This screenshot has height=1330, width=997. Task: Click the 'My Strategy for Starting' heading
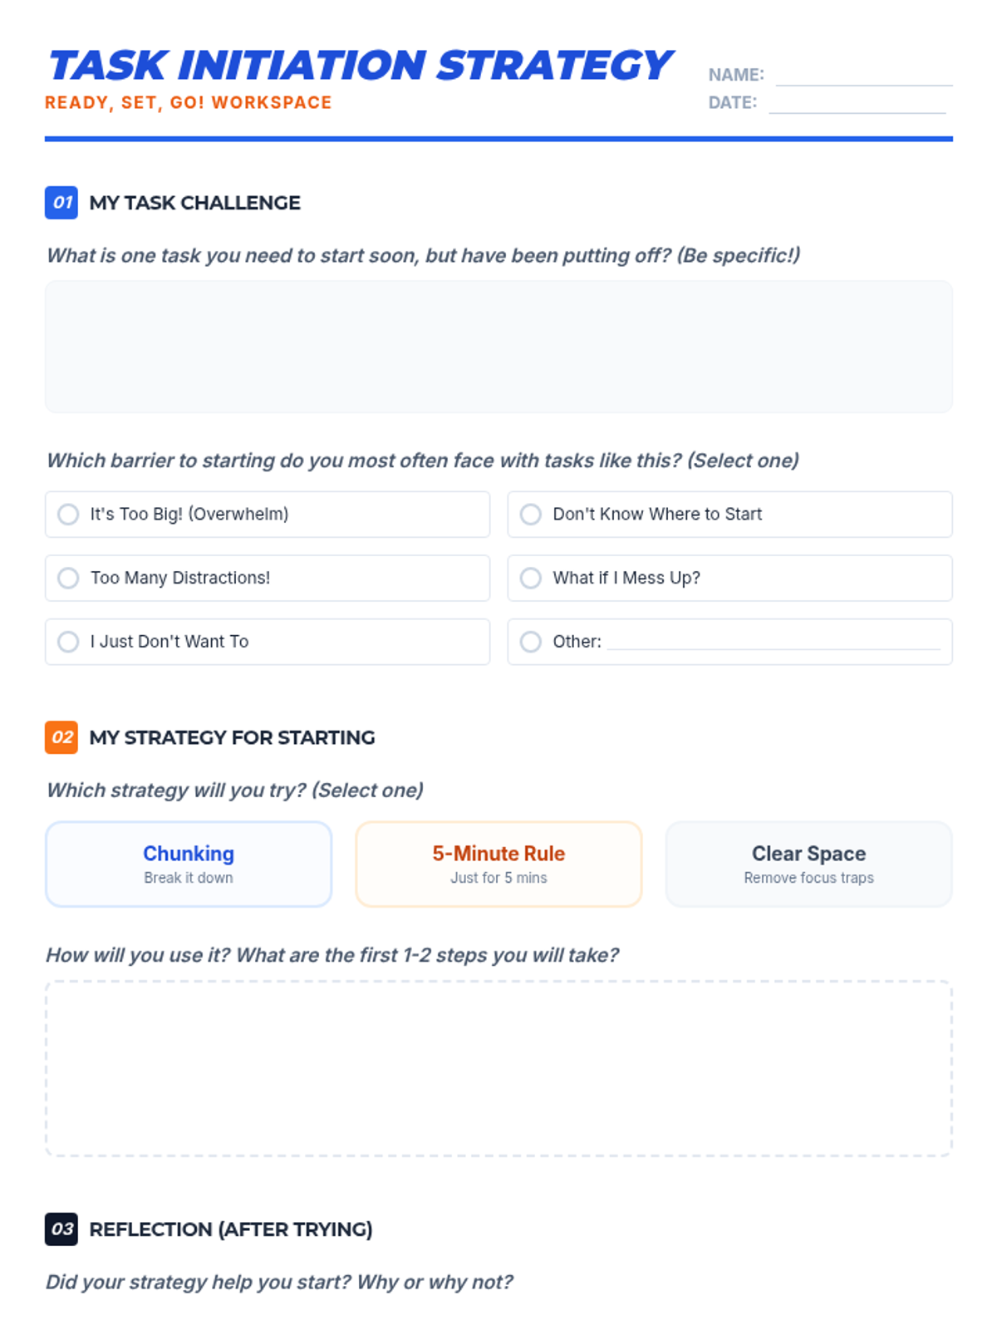(232, 737)
